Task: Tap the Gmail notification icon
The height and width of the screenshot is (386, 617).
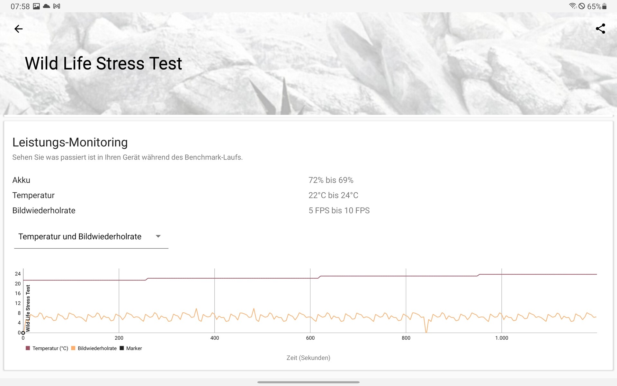Action: pyautogui.click(x=57, y=6)
